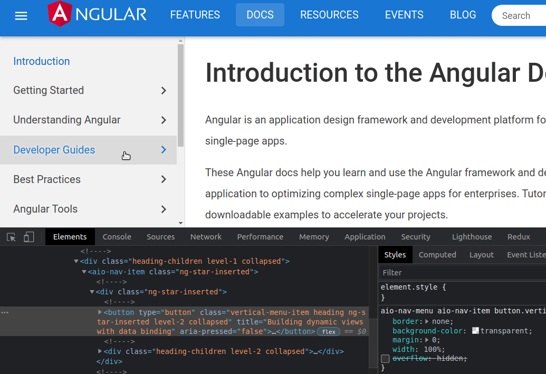
Task: Open the hamburger navigation menu
Action: click(21, 16)
